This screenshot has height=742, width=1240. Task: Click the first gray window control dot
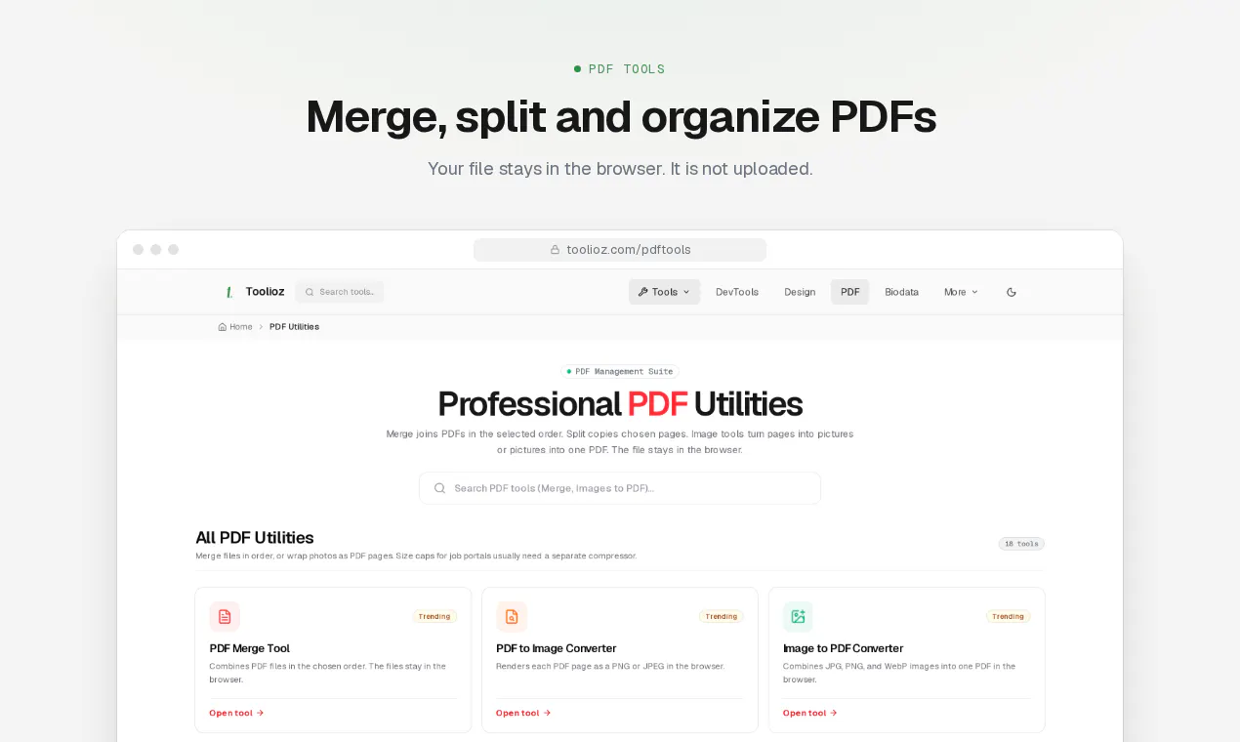pyautogui.click(x=139, y=250)
